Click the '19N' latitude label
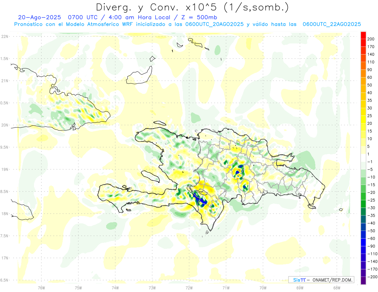This screenshot has width=378, height=292. (x=4, y=169)
